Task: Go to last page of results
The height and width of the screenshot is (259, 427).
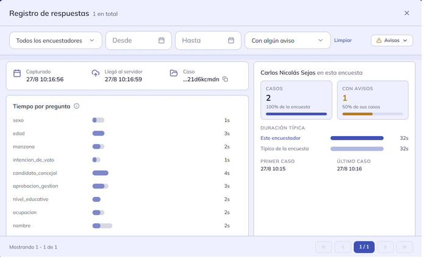Action: [404, 247]
